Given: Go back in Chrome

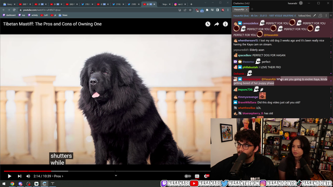Looking at the screenshot, I should coord(4,10).
